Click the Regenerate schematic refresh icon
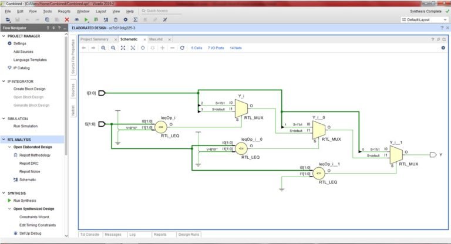The image size is (451, 244). [x=182, y=48]
